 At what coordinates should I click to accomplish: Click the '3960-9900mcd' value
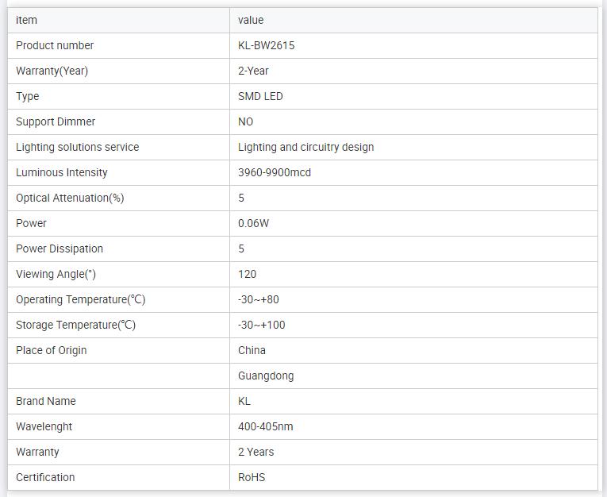[275, 172]
